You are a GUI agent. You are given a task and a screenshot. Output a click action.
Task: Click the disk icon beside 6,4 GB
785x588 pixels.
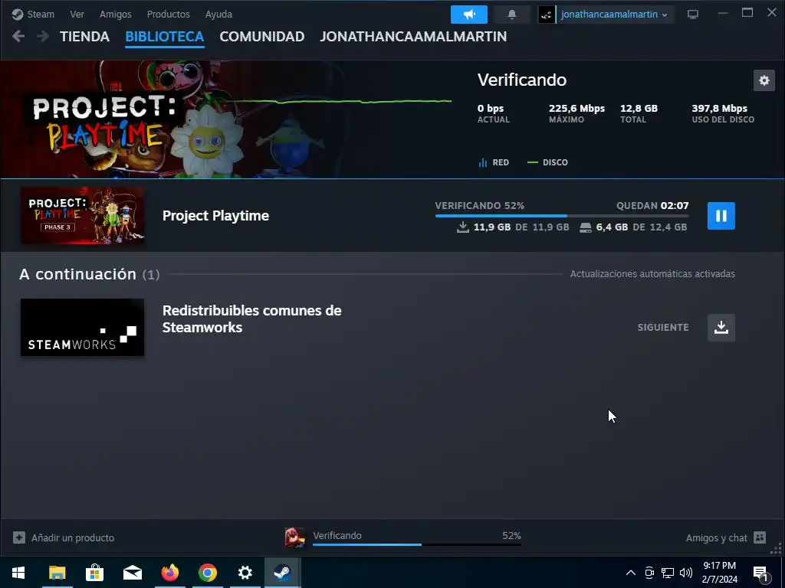pyautogui.click(x=585, y=228)
